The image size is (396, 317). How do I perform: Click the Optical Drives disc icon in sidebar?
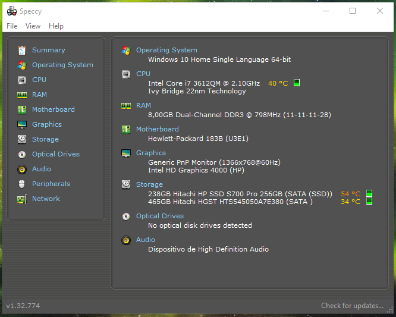22,154
